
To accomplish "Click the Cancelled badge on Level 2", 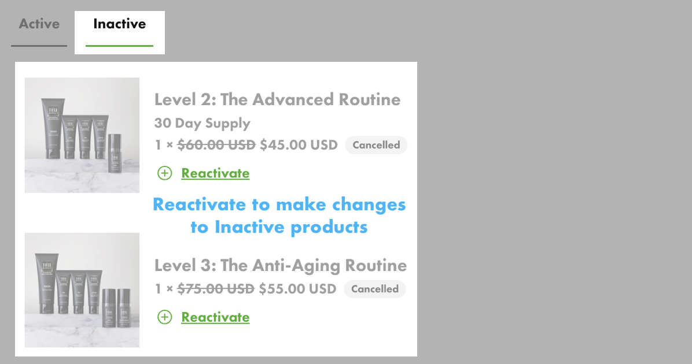I will click(376, 145).
